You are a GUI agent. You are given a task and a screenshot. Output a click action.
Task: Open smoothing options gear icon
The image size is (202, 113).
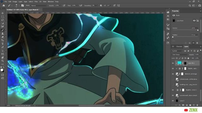pyautogui.click(x=101, y=6)
